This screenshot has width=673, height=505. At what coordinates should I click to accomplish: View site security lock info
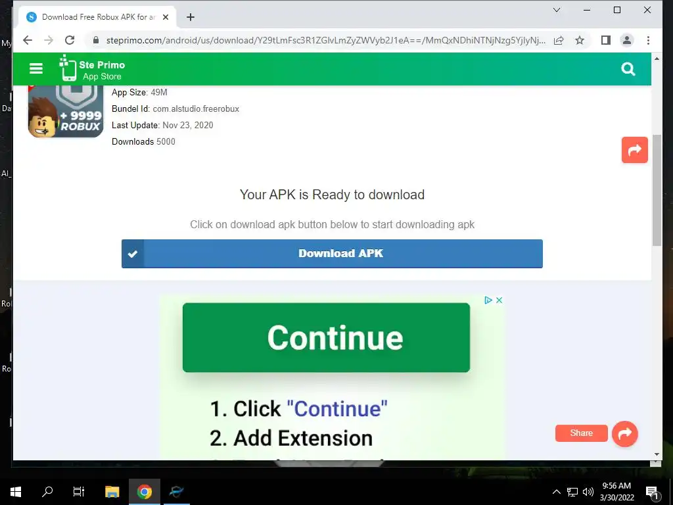[96, 40]
